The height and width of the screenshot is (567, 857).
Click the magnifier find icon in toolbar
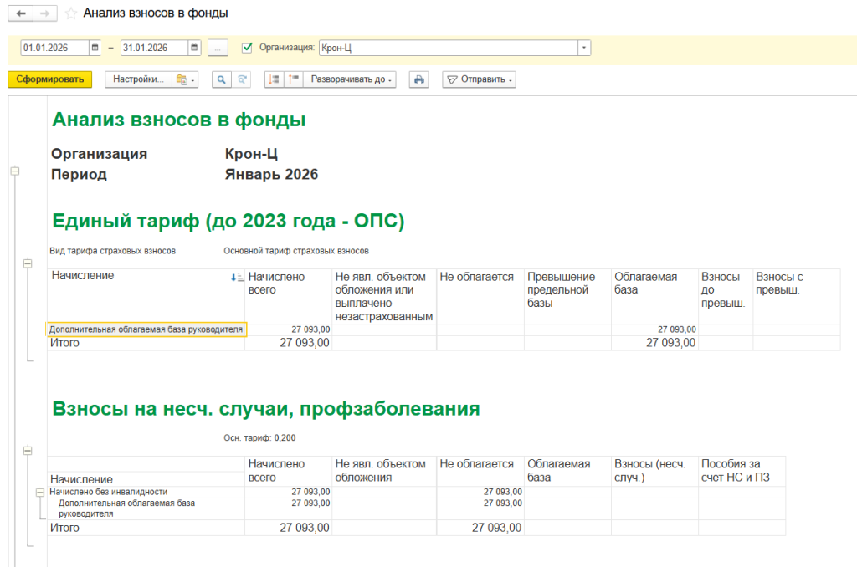222,79
